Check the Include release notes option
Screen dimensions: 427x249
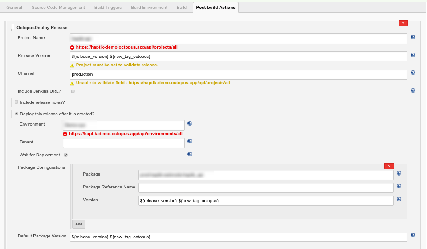pyautogui.click(x=16, y=102)
